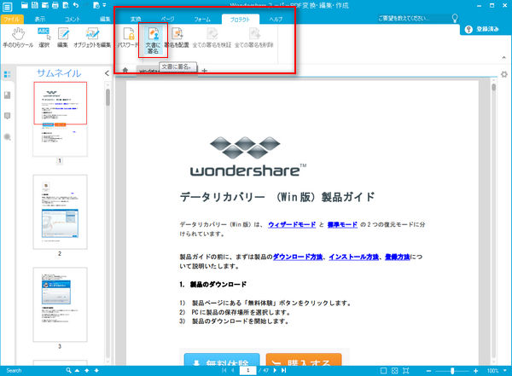This screenshot has height=376, width=512.
Task: Follow the ウィザードモード link
Action: [x=292, y=224]
